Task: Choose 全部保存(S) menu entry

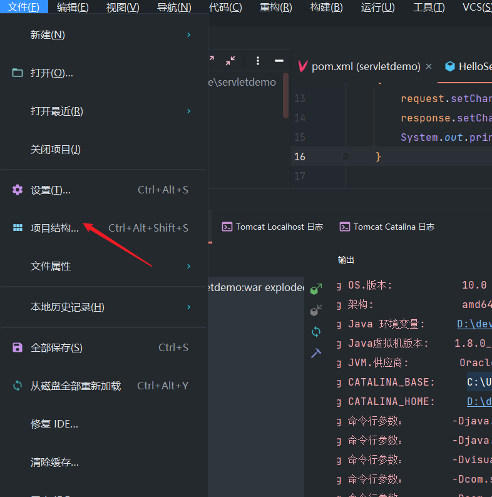Action: [x=104, y=347]
